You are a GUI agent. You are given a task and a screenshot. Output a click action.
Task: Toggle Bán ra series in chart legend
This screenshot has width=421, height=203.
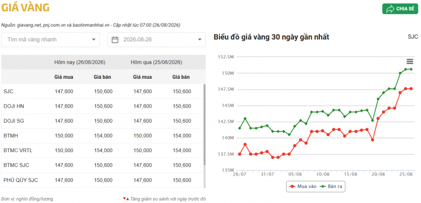[330, 187]
